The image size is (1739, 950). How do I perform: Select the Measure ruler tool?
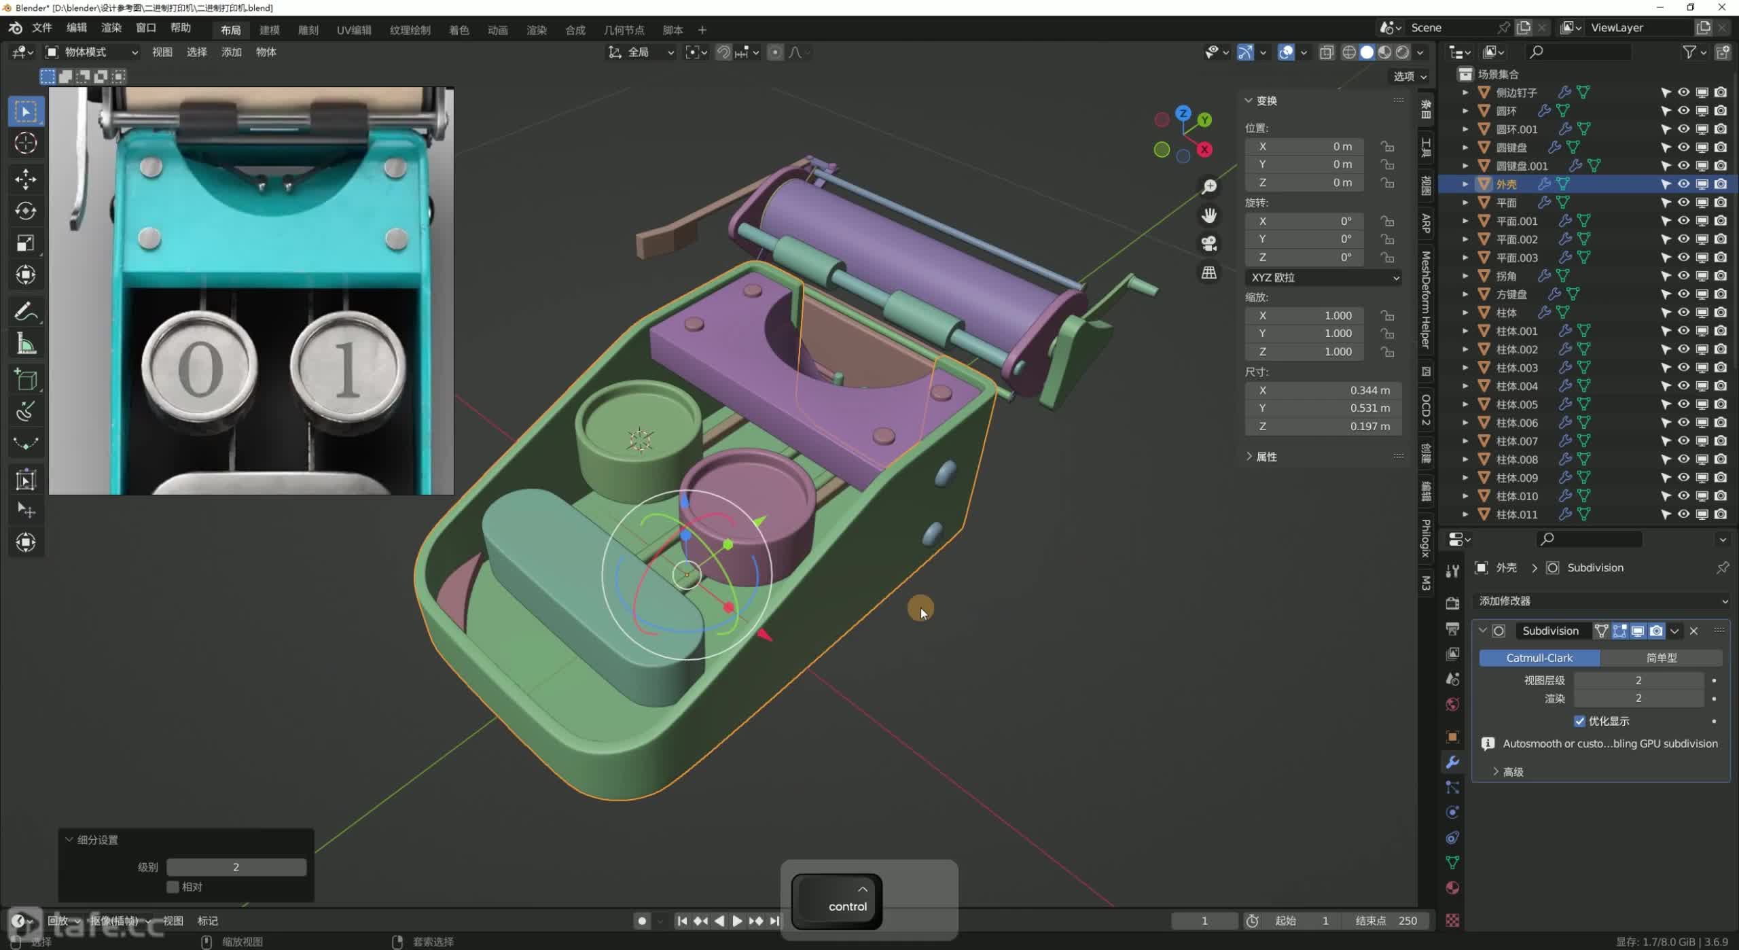tap(26, 345)
